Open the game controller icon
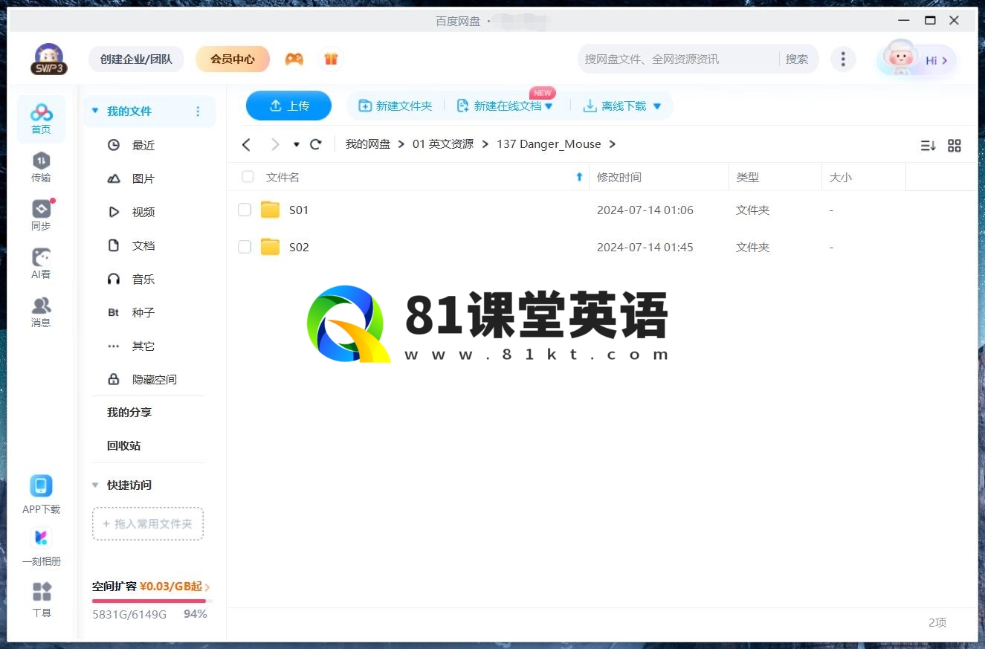This screenshot has height=649, width=985. (294, 59)
